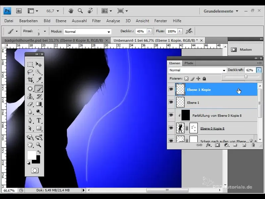Expand the Fluss flow slider arrow
The image size is (265, 199).
pyautogui.click(x=180, y=31)
